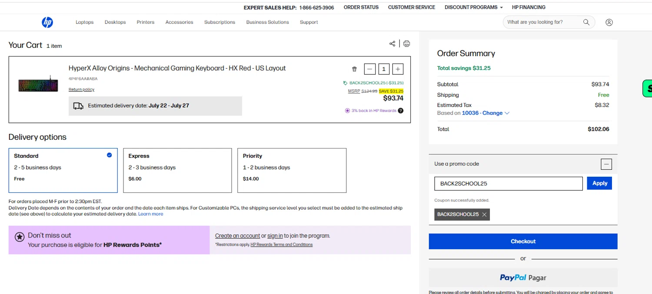
Task: Open HyperX Alloy Origins product title
Action: pos(177,68)
